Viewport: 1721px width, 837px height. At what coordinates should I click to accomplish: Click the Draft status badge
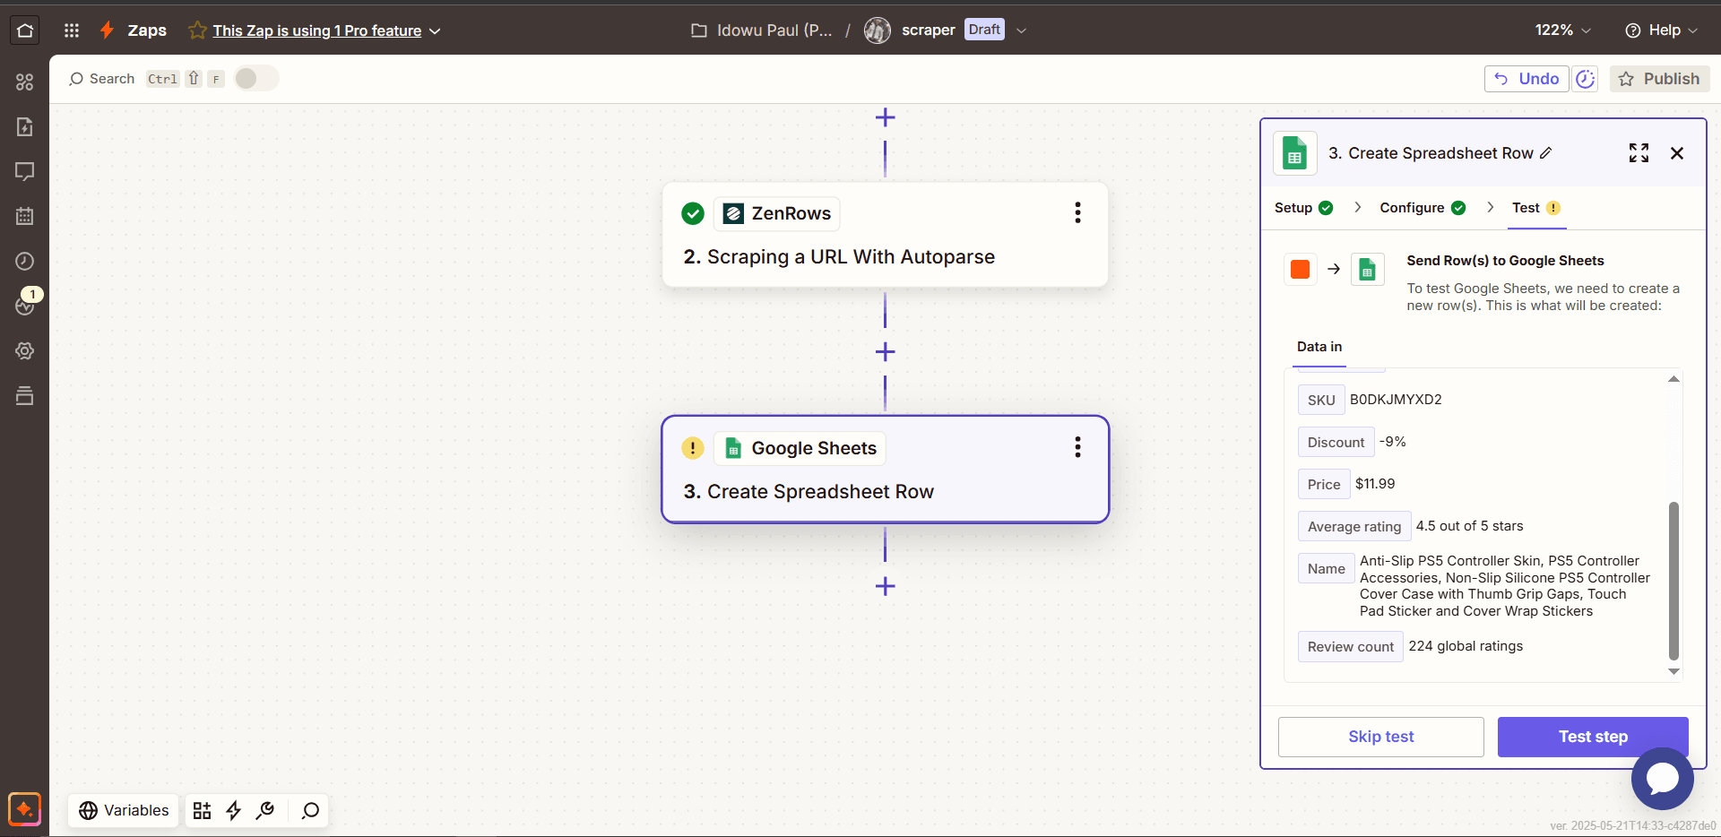(984, 30)
